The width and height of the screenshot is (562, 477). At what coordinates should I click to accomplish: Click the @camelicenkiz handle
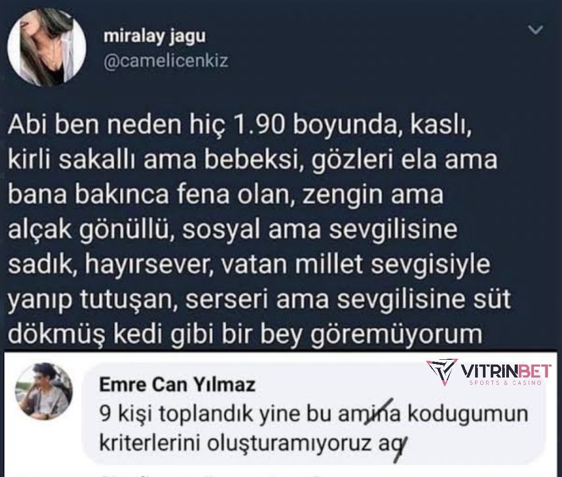166,61
